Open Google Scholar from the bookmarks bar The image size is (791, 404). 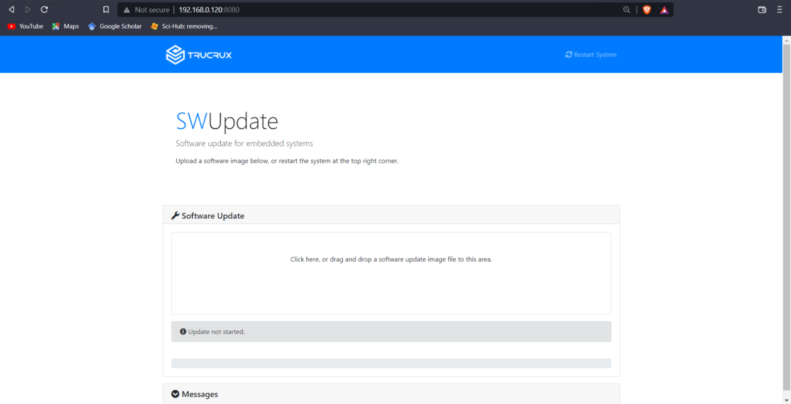tap(114, 26)
